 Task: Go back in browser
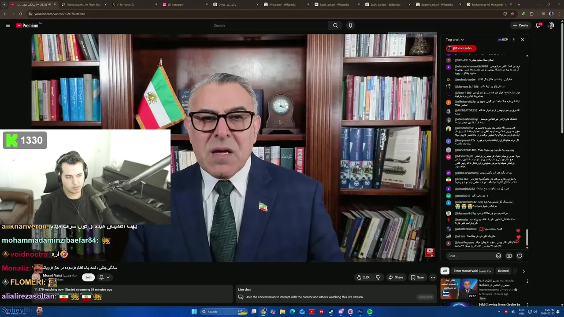[4, 14]
